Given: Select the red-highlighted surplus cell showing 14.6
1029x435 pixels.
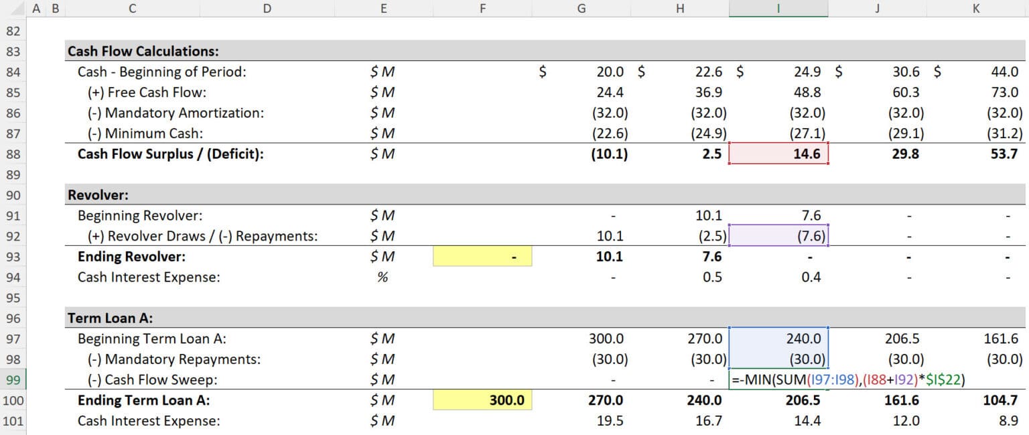Looking at the screenshot, I should (778, 153).
